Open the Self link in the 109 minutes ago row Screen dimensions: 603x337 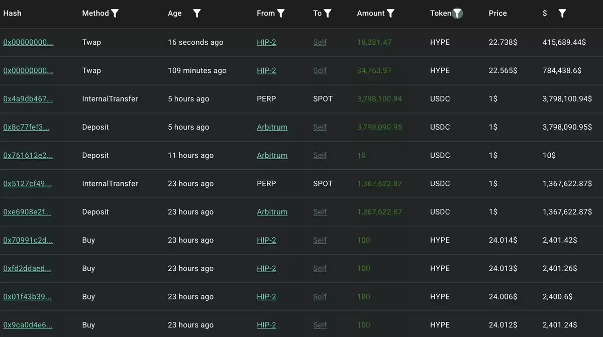point(320,70)
